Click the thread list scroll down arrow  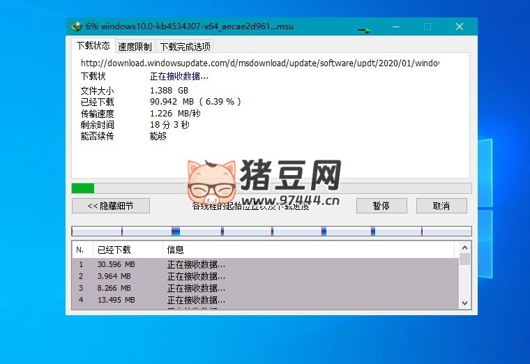(x=464, y=303)
